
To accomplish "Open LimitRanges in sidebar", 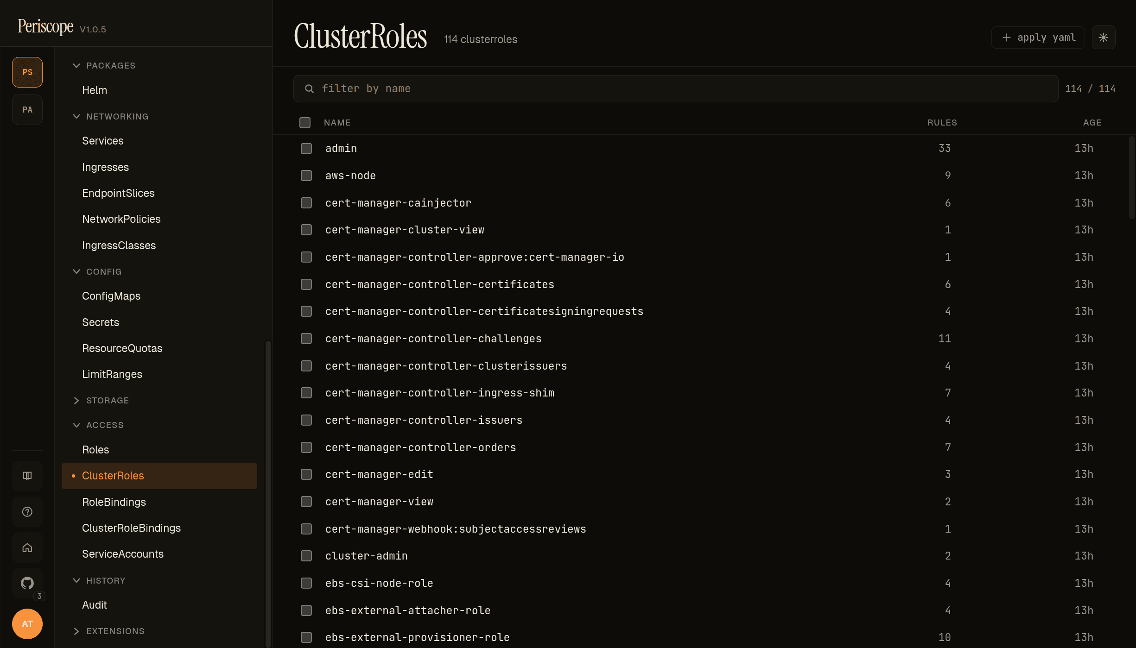I will pos(159,374).
